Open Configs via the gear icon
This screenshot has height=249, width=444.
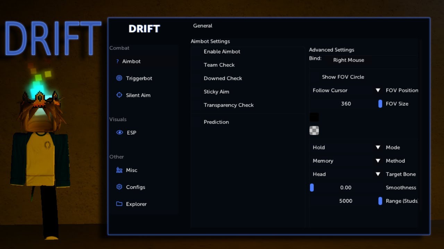click(119, 187)
